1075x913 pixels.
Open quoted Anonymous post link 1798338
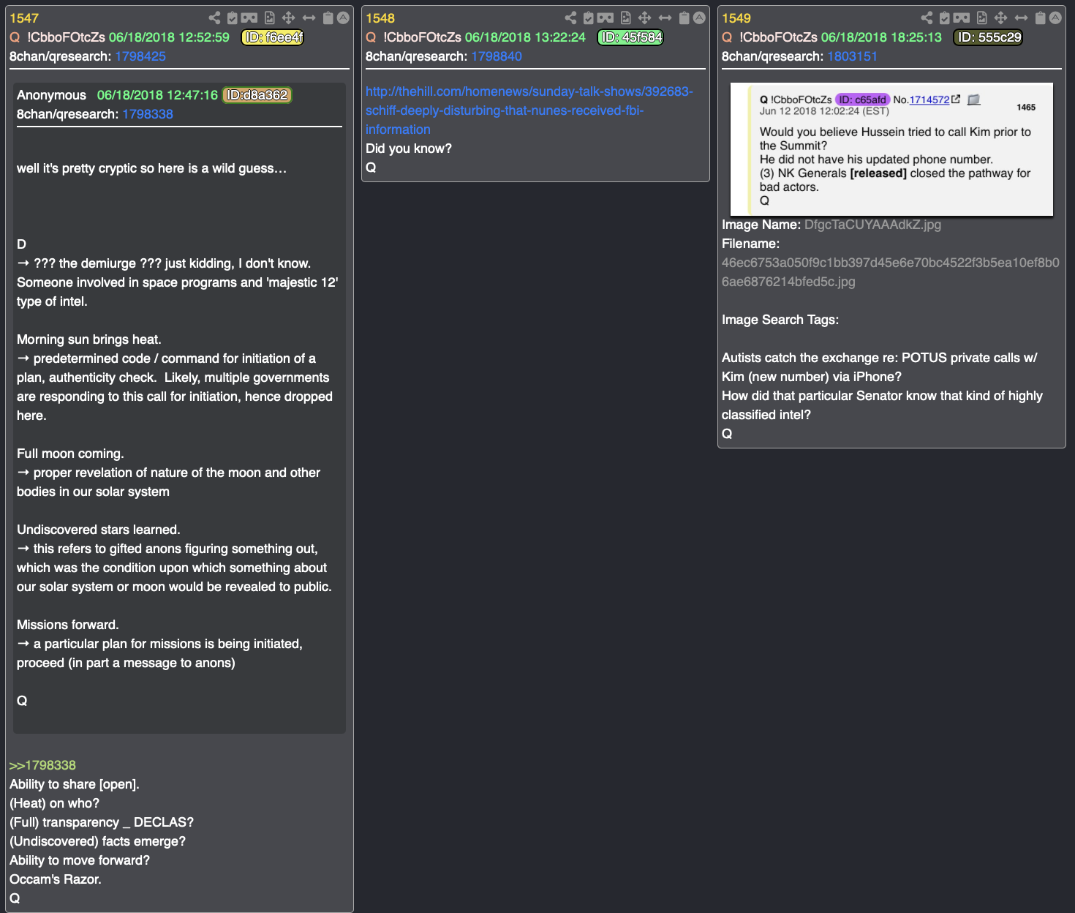tap(148, 114)
